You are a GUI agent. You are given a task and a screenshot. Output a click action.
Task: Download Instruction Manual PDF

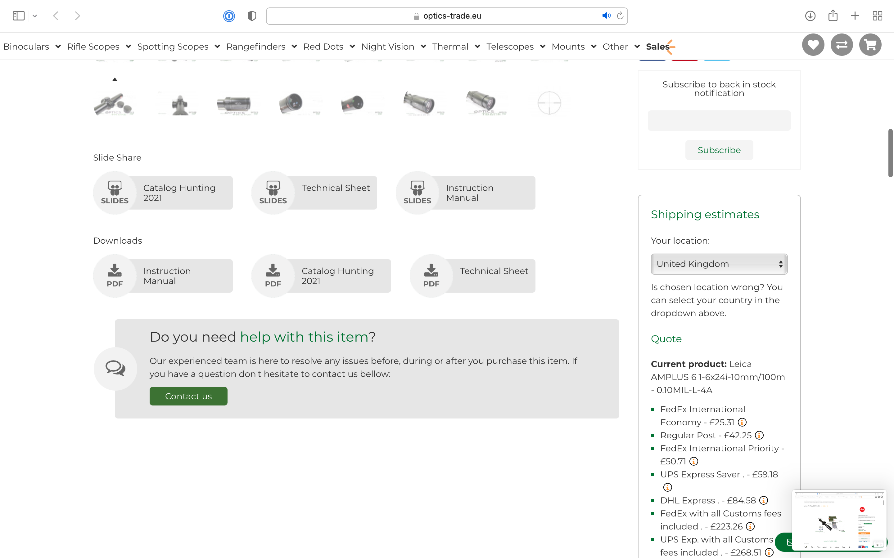(163, 276)
